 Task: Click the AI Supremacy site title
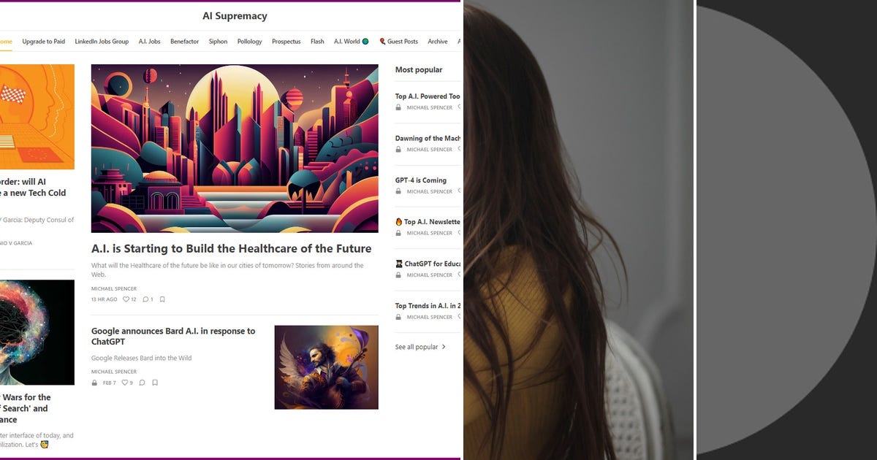pos(235,16)
